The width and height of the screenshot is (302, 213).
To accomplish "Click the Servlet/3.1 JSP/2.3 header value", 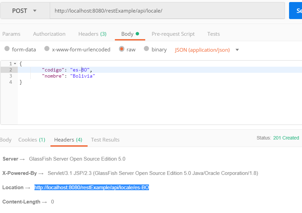I will (153, 173).
